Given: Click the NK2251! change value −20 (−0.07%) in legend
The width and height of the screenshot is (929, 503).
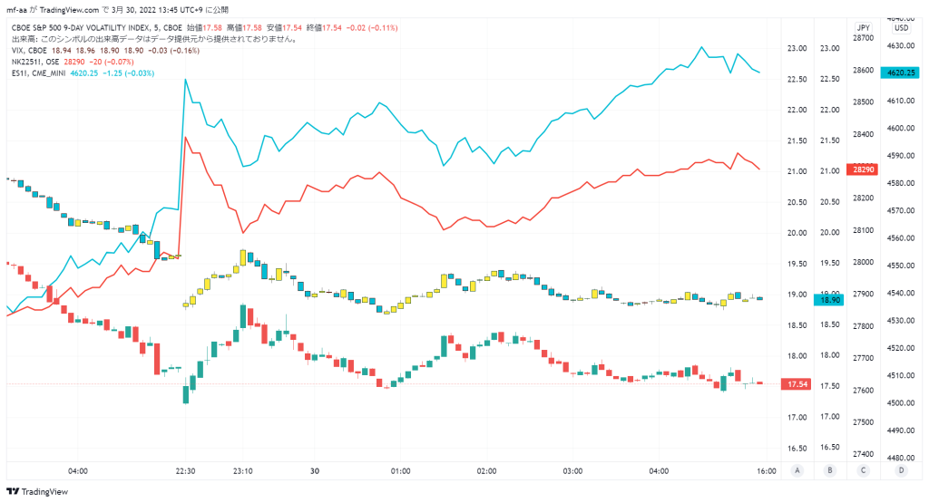Looking at the screenshot, I should 112,63.
